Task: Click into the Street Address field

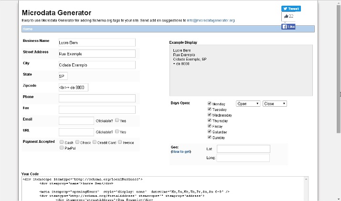Action: coord(97,54)
